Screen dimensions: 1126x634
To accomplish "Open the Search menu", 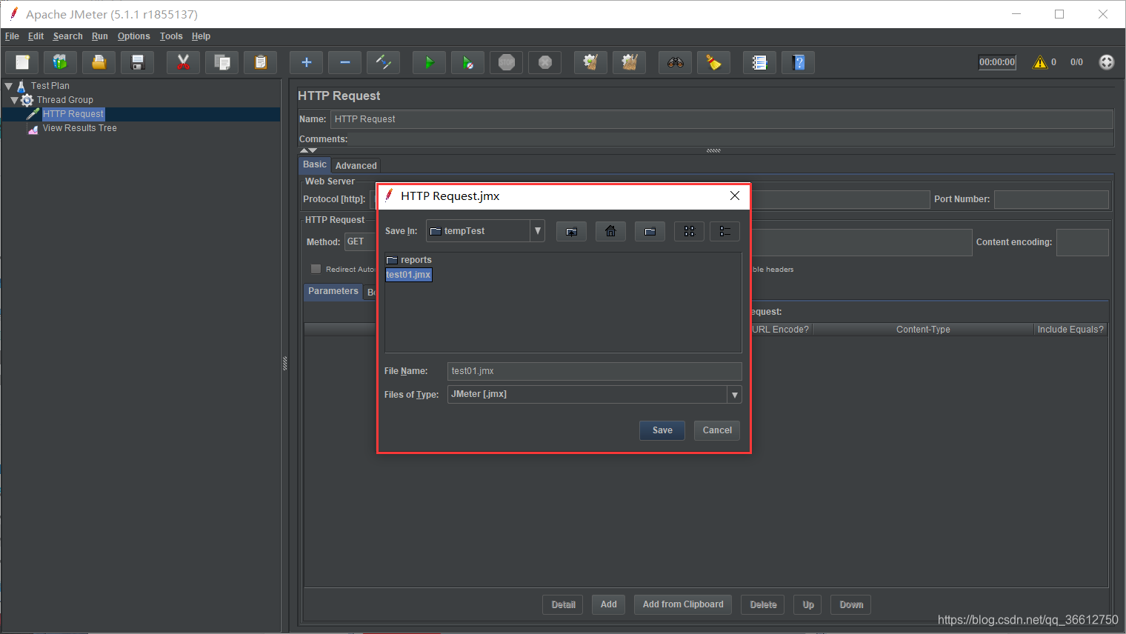I will [x=67, y=36].
